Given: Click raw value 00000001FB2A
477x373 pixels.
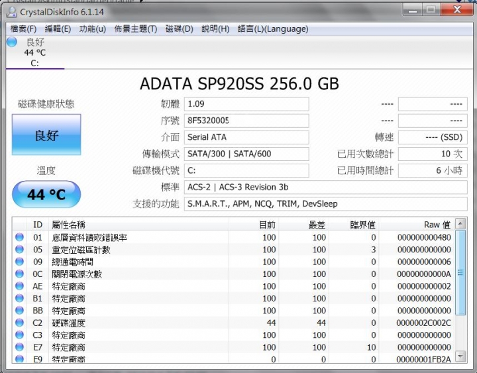Looking at the screenshot, I should click(x=423, y=359).
